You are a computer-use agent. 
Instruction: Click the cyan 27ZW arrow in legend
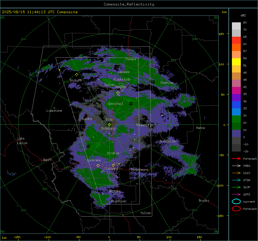[236, 180]
